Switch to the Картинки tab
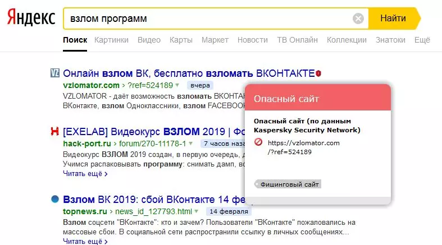The width and height of the screenshot is (442, 245). point(112,40)
